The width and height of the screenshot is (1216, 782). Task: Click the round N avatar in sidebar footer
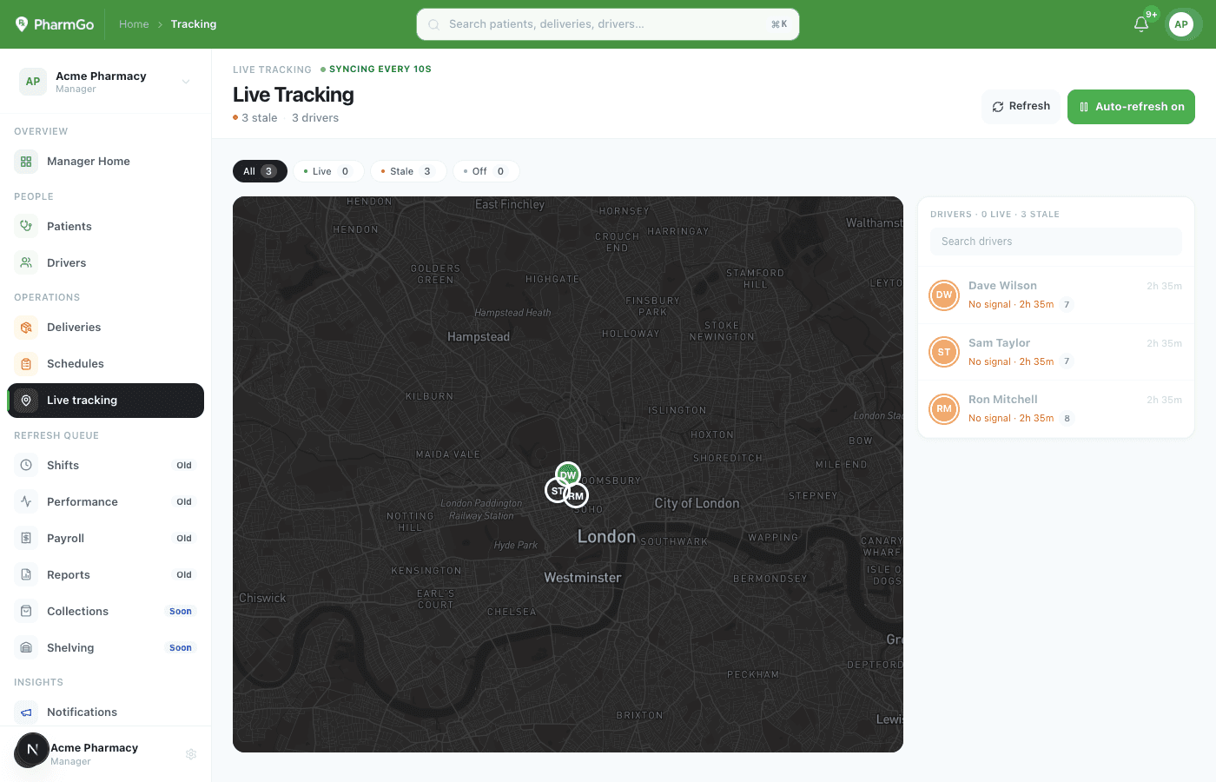(x=32, y=749)
